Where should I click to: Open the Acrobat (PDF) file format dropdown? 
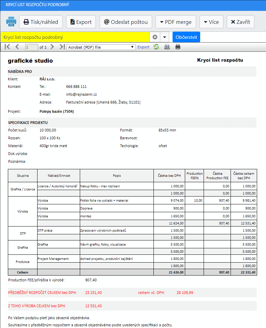[x=101, y=47]
